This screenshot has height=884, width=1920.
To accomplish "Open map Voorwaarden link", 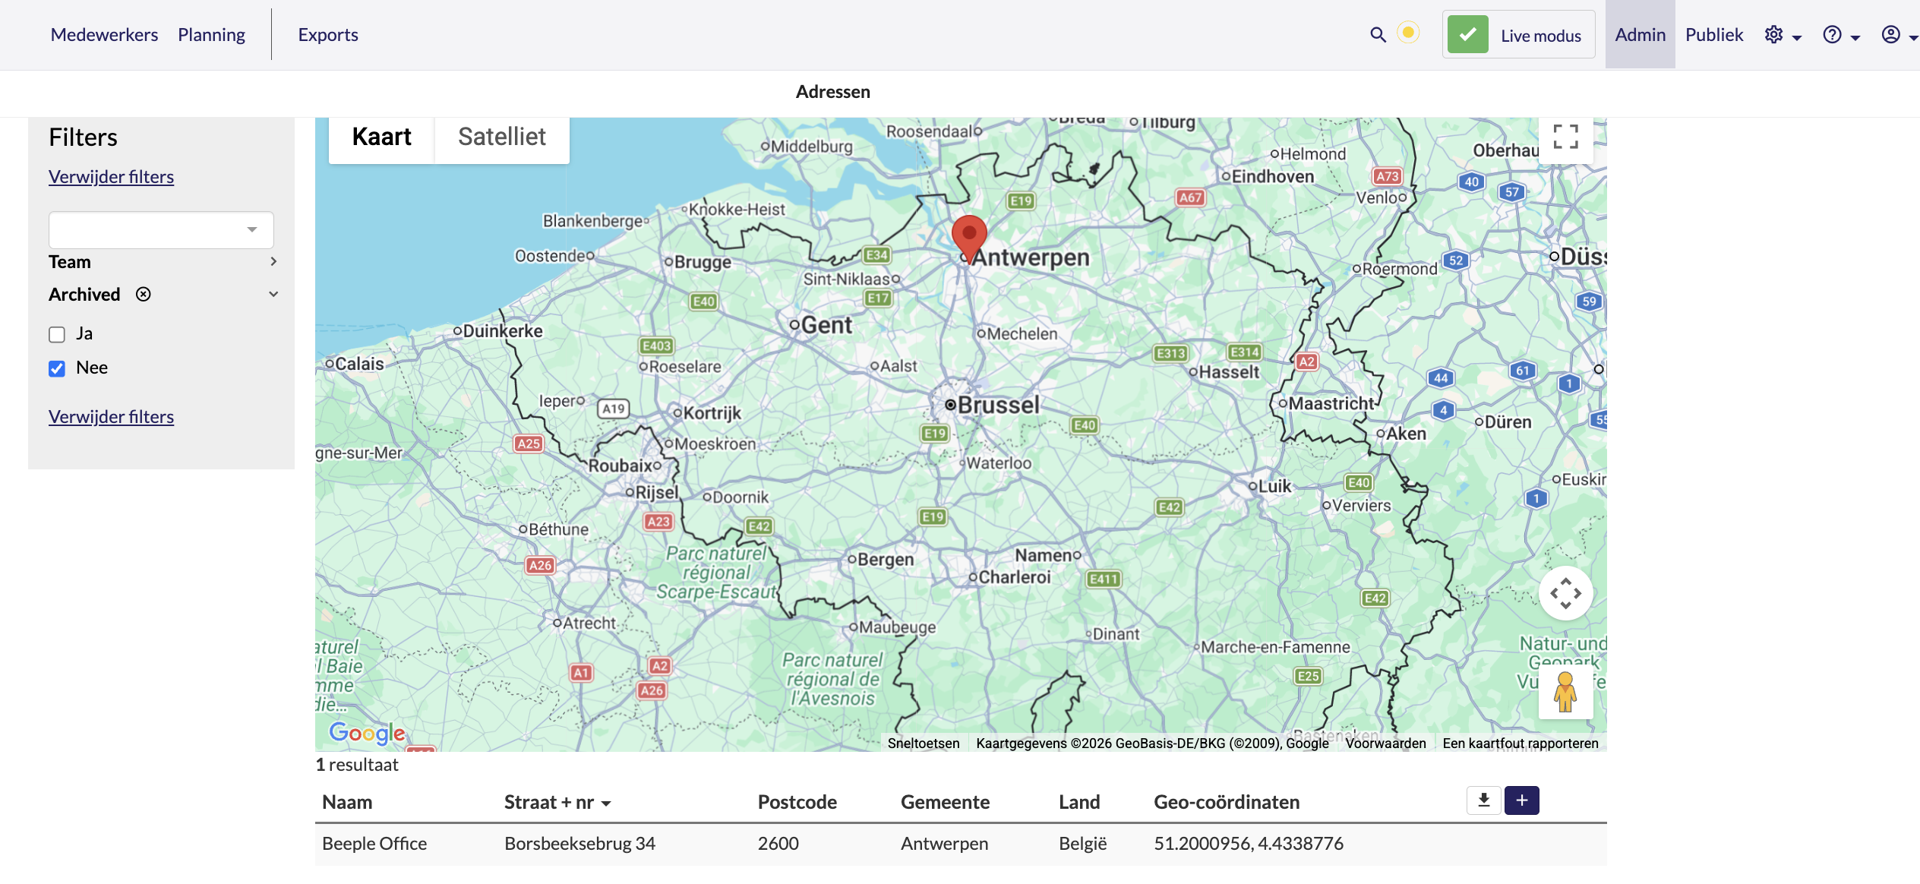I will tap(1386, 744).
